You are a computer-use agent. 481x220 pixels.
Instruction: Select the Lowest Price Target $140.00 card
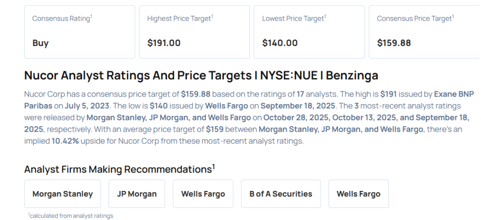pyautogui.click(x=309, y=32)
